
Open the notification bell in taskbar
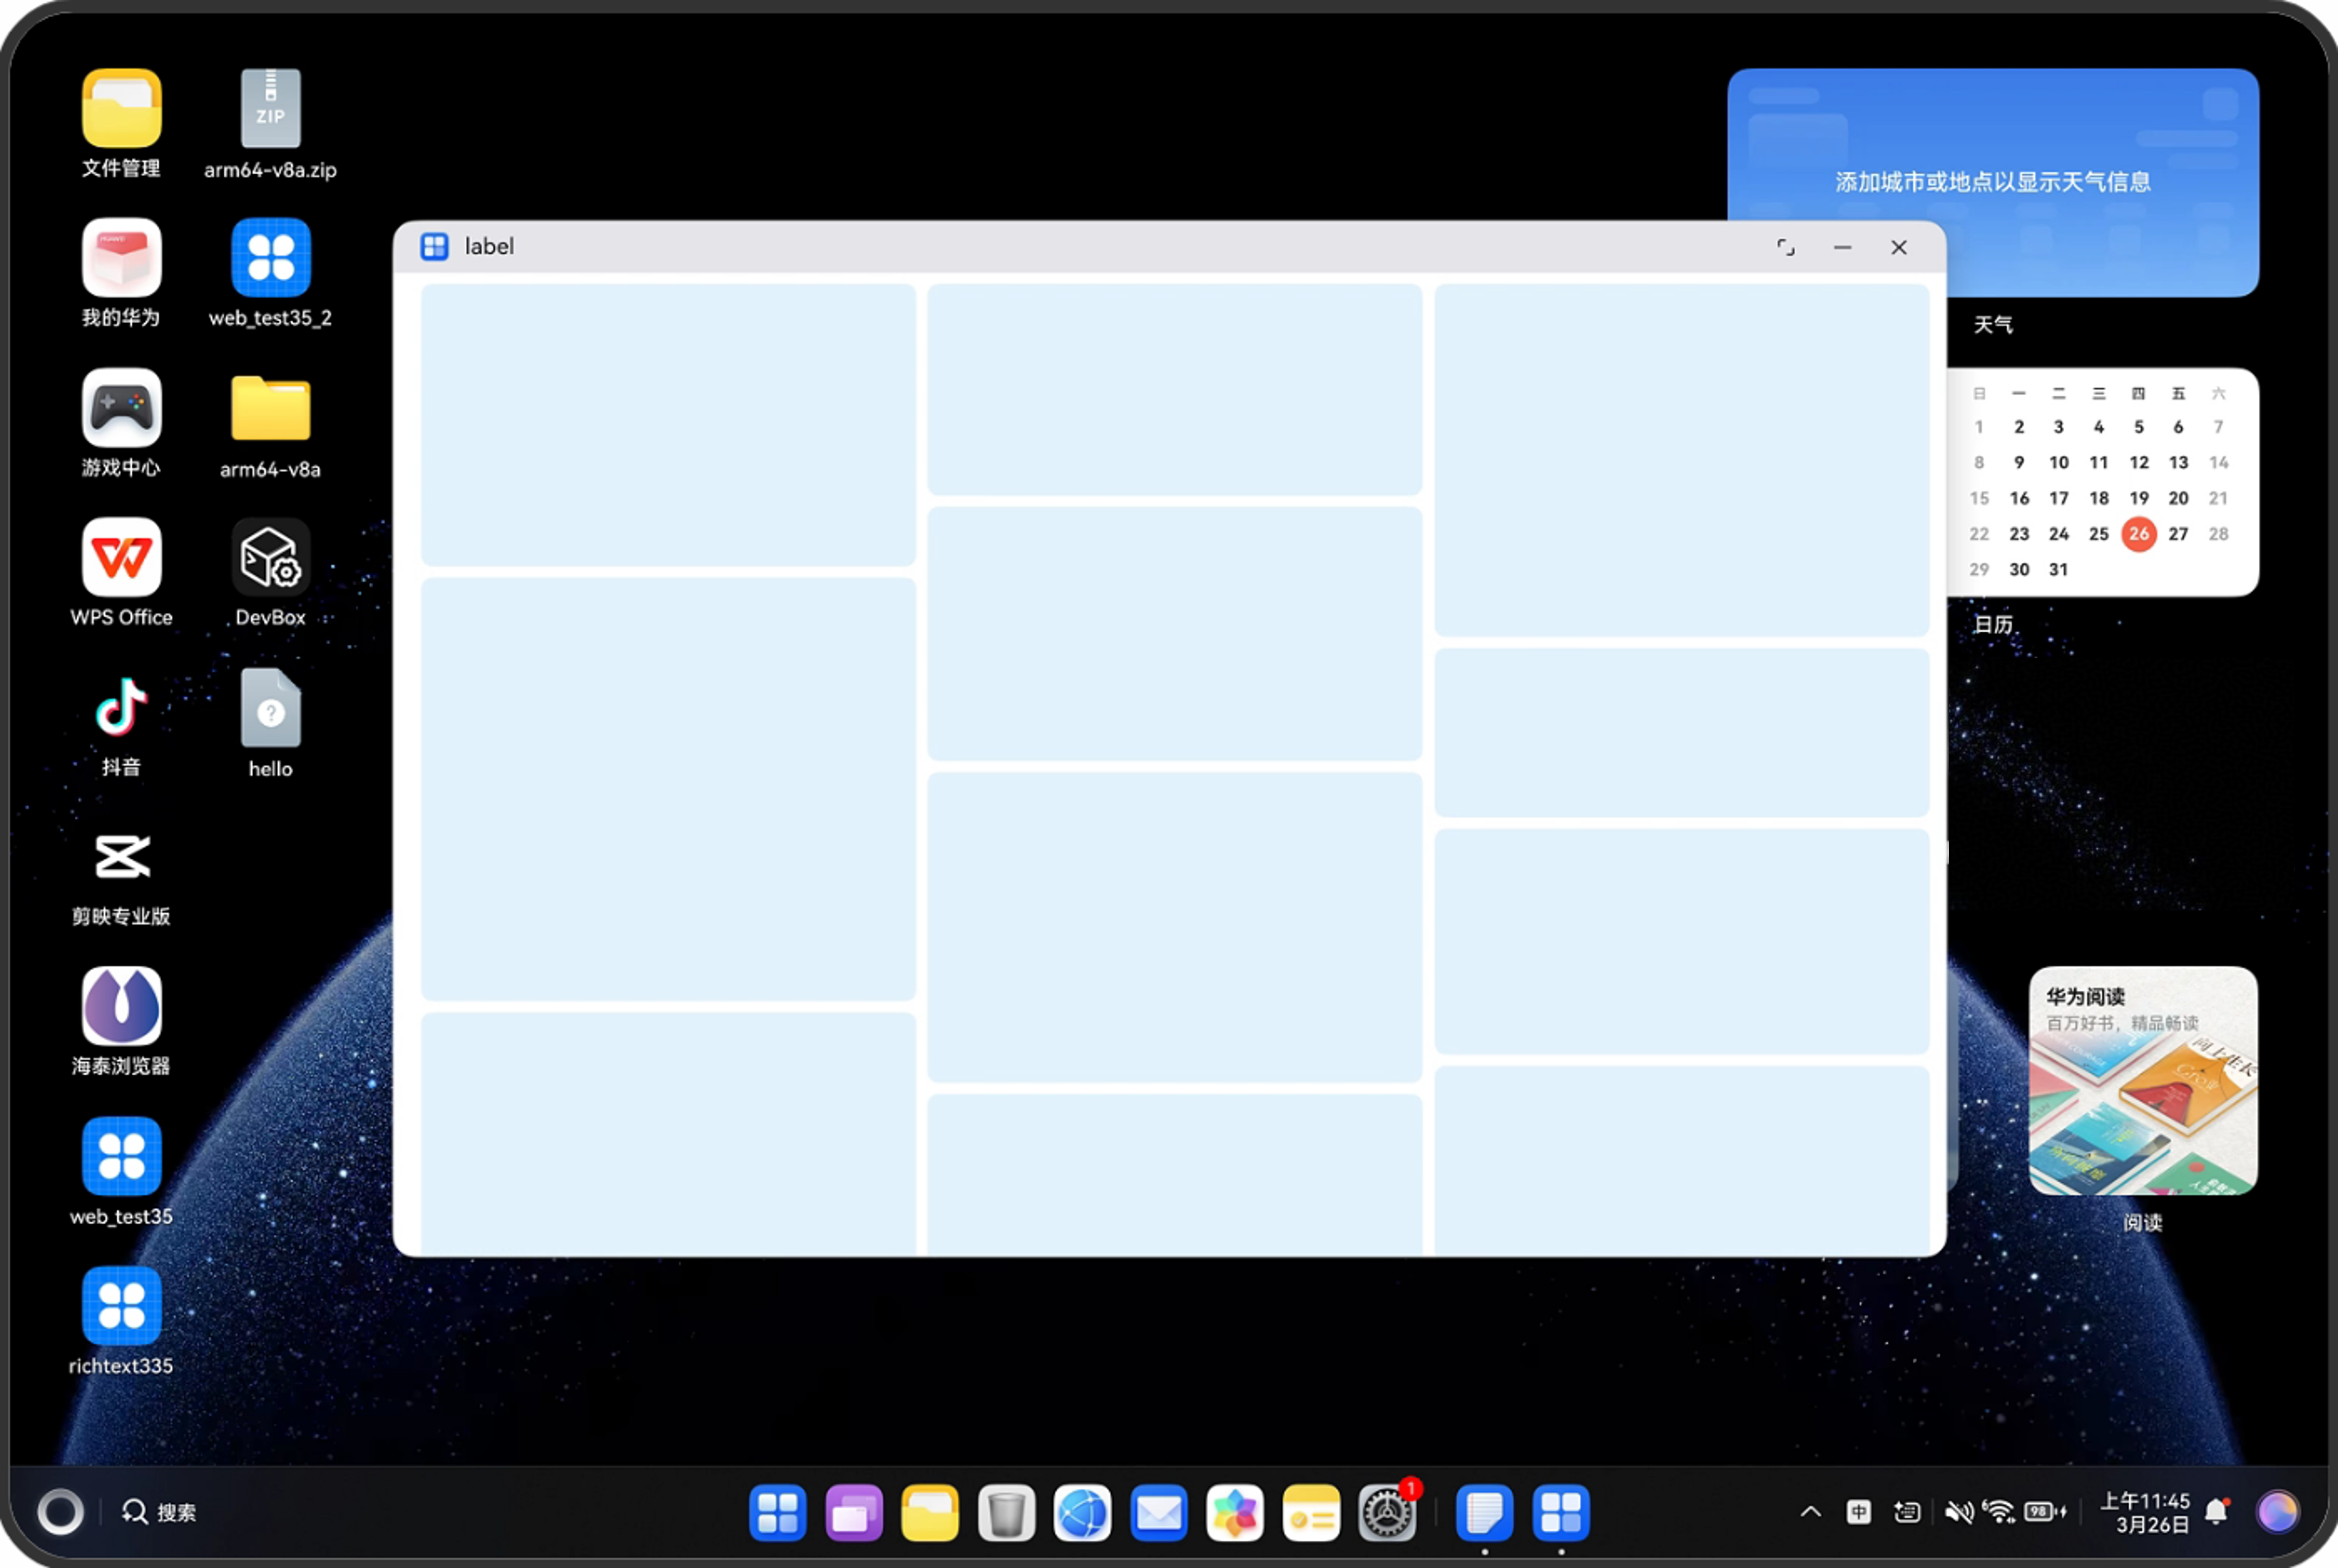coord(2217,1512)
